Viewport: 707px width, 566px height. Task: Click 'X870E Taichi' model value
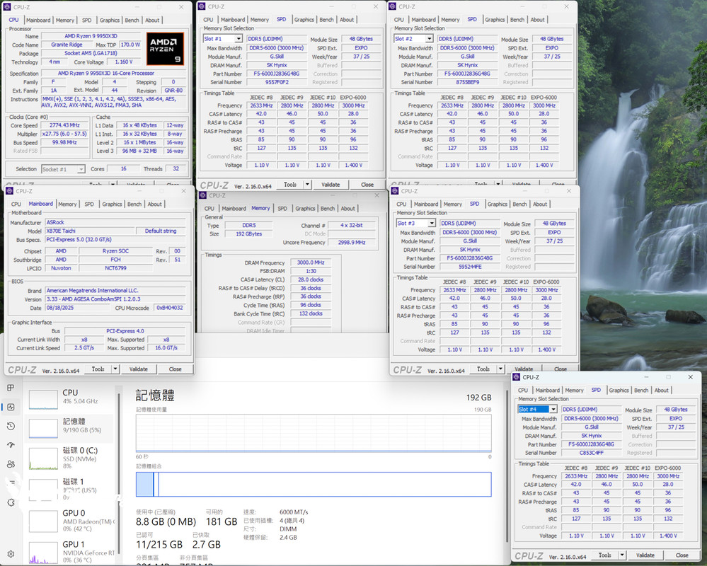point(61,231)
